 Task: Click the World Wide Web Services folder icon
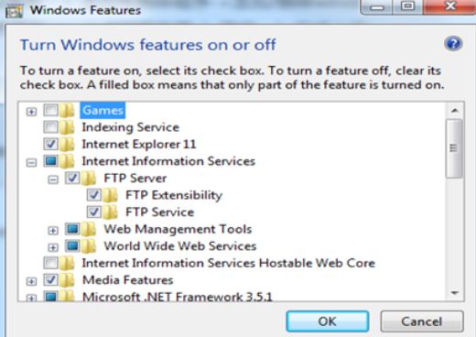click(x=89, y=246)
